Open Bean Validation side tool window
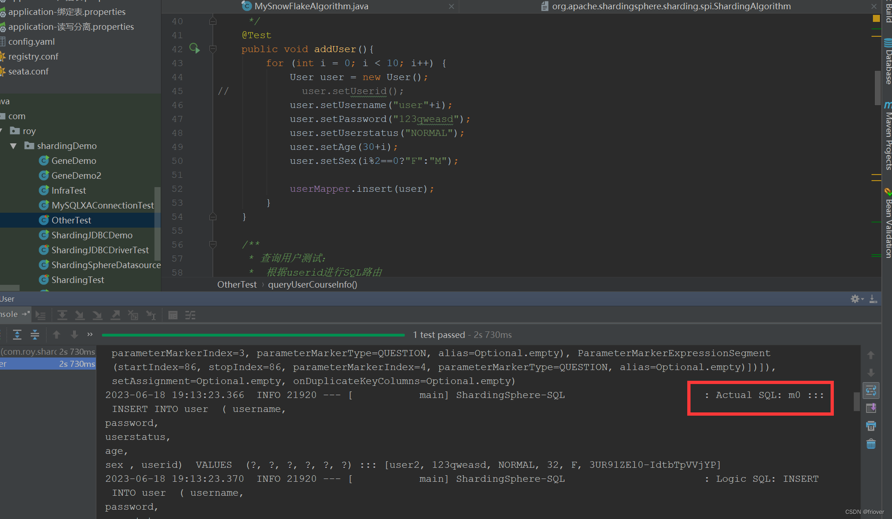This screenshot has width=892, height=519. tap(887, 223)
